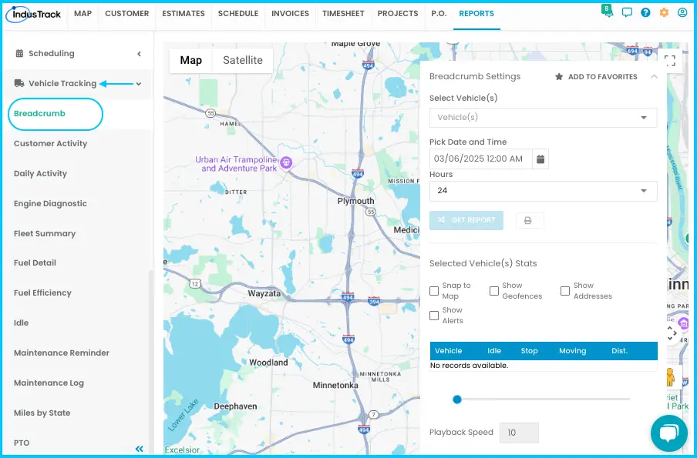Screen dimensions: 697x458
Task: Open the user profile icon
Action: [682, 12]
